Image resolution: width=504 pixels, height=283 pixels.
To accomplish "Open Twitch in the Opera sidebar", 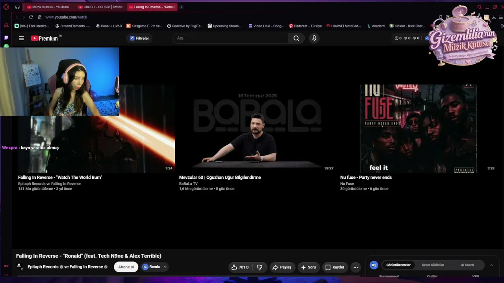I will pos(6,38).
